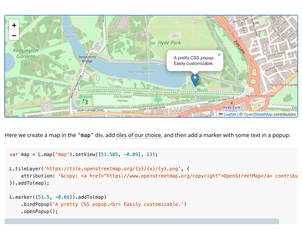Close the CSS popup bubble
The width and height of the screenshot is (302, 230).
click(x=219, y=55)
